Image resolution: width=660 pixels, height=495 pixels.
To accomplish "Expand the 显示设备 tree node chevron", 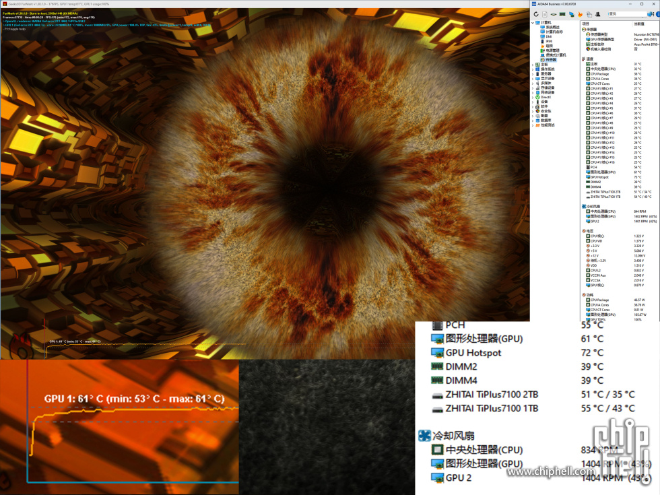I will (x=533, y=78).
